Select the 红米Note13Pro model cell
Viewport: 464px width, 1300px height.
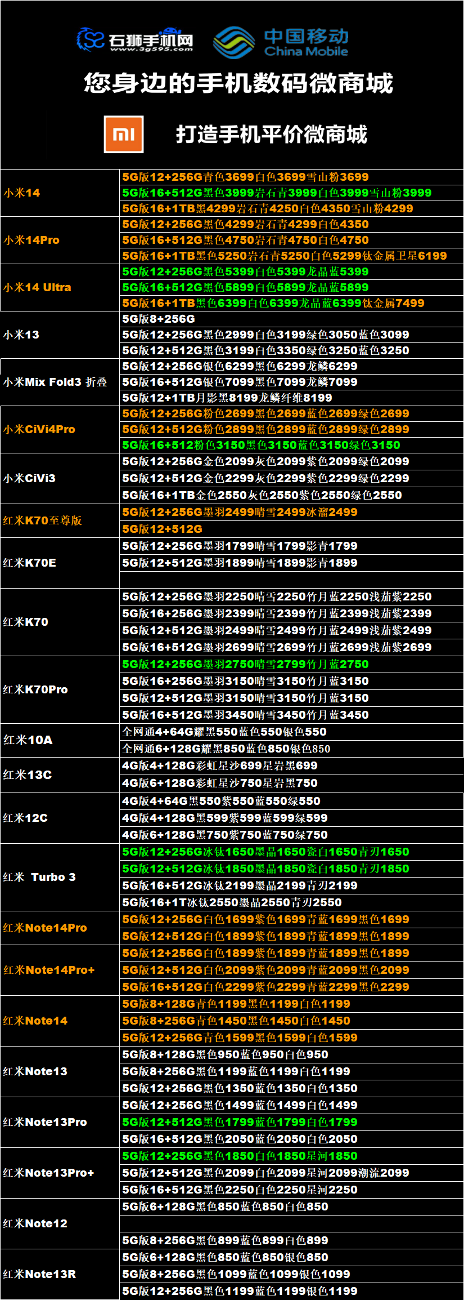click(60, 1122)
